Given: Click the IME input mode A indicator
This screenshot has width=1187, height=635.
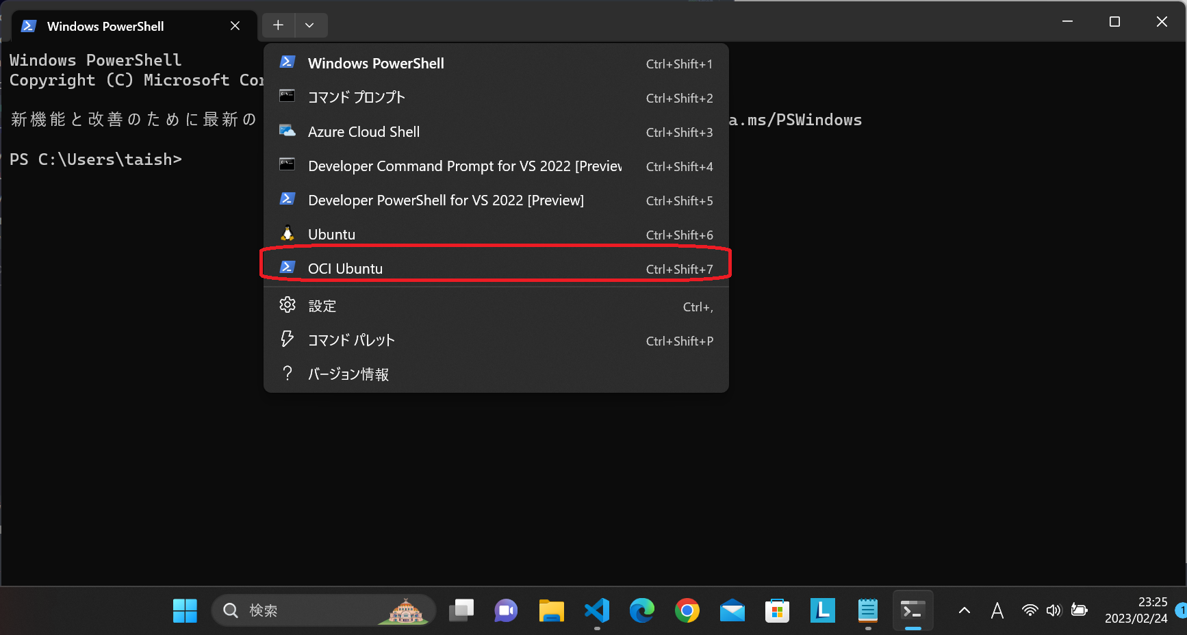Looking at the screenshot, I should click(997, 610).
